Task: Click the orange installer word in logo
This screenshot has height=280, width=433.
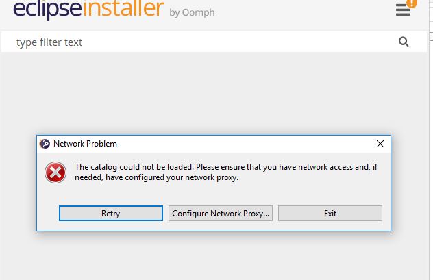Action: (123, 8)
